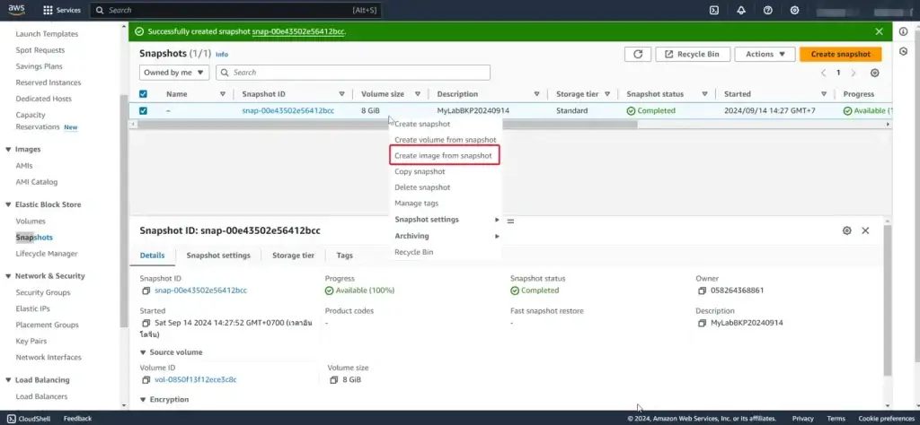The image size is (920, 425).
Task: Collapse the Images sidebar section
Action: pyautogui.click(x=8, y=149)
